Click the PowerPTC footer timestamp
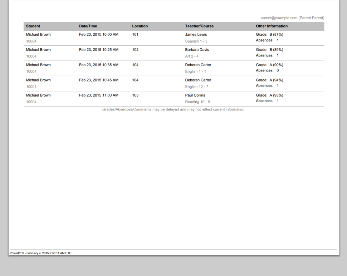The image size is (347, 276). [x=40, y=253]
